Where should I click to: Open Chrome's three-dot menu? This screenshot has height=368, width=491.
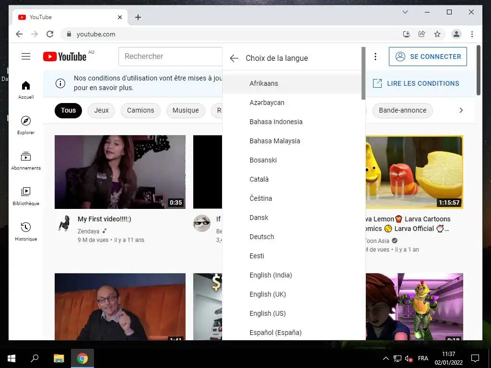point(472,34)
